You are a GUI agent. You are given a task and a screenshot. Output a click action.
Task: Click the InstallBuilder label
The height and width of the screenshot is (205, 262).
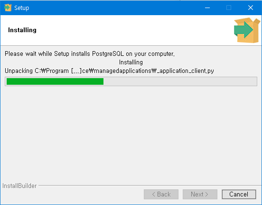[19, 186]
